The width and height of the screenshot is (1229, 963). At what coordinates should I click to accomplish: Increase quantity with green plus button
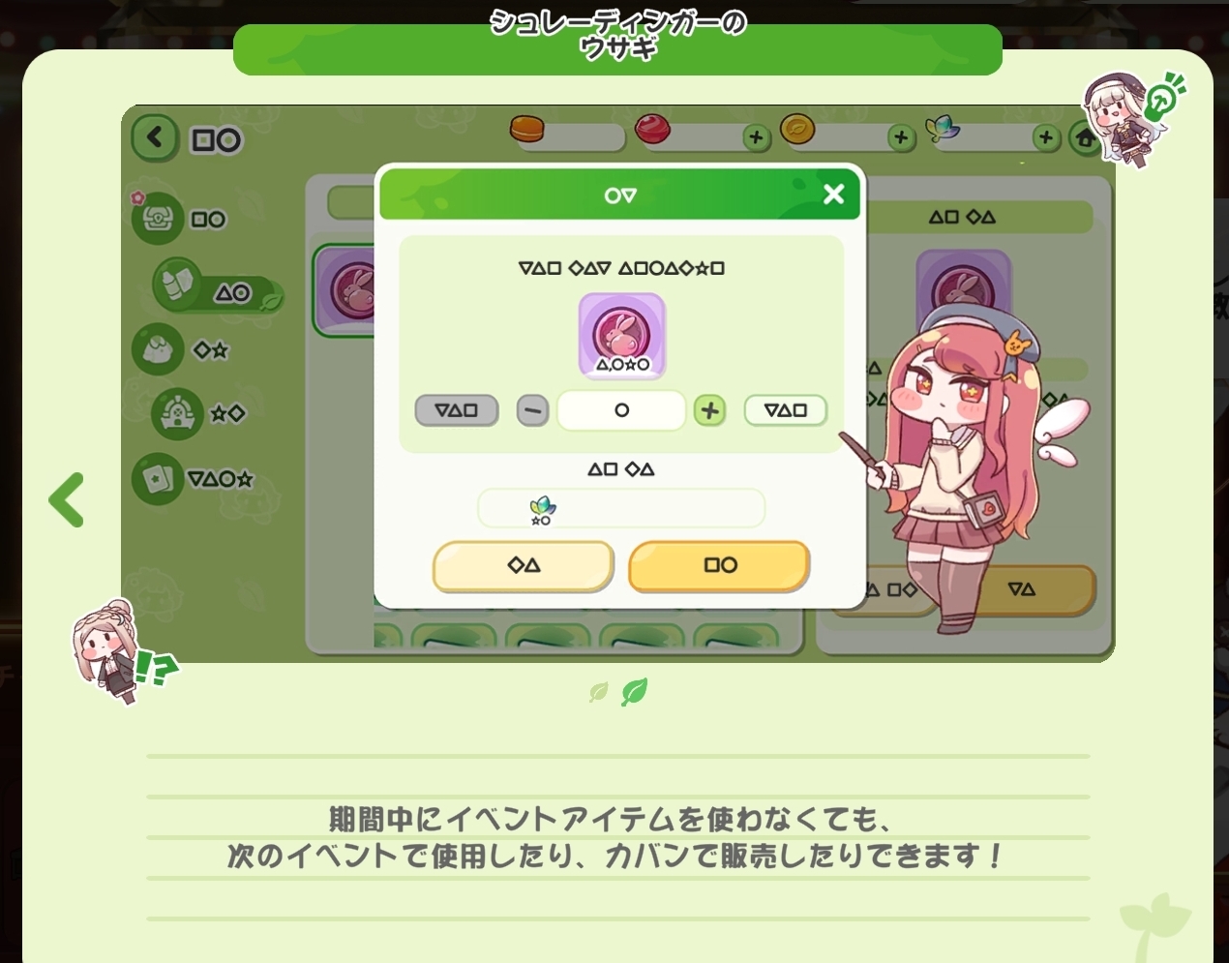[x=710, y=410]
